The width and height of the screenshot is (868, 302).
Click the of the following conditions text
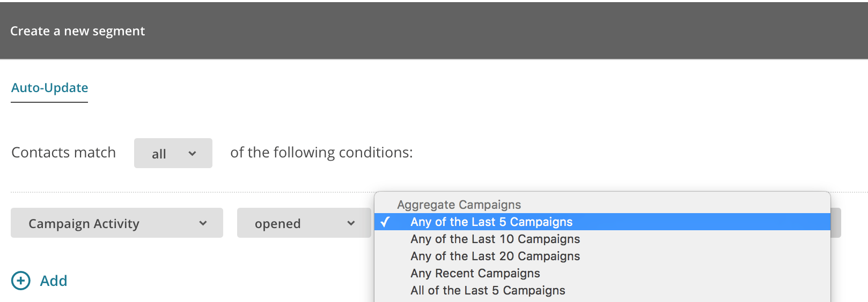[x=322, y=153]
